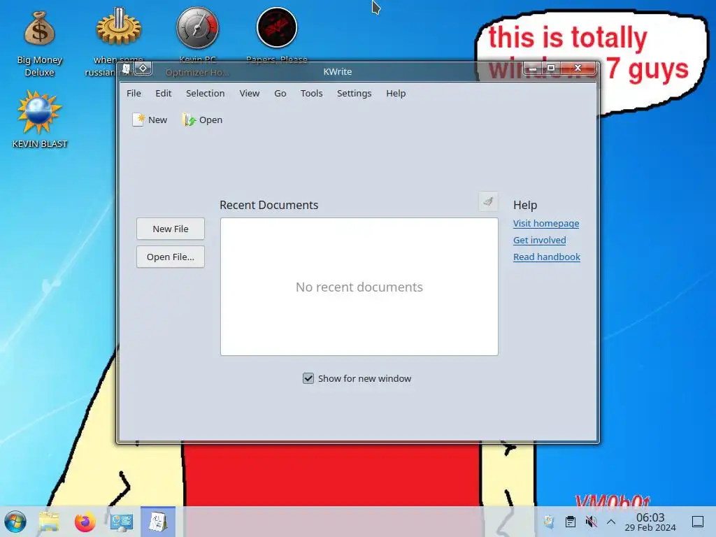Open the clipboard tray icon
Screen dimensions: 716x537
click(571, 522)
